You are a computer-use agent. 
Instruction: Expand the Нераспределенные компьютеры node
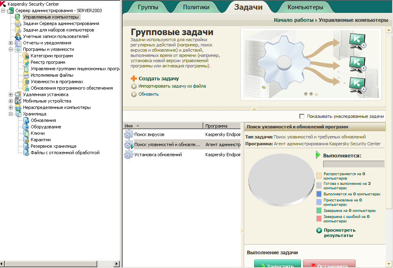pos(10,107)
